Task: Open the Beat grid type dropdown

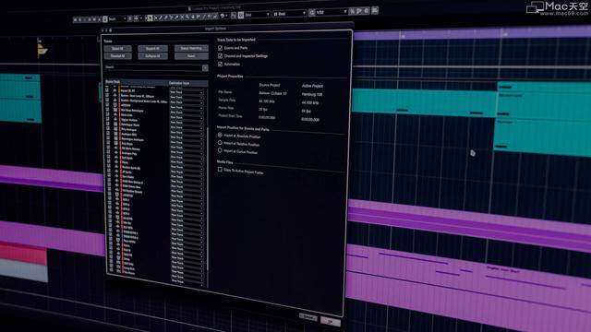Action: (289, 14)
